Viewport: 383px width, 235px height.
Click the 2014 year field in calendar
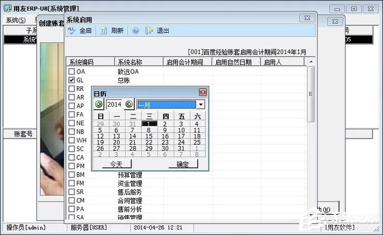114,105
